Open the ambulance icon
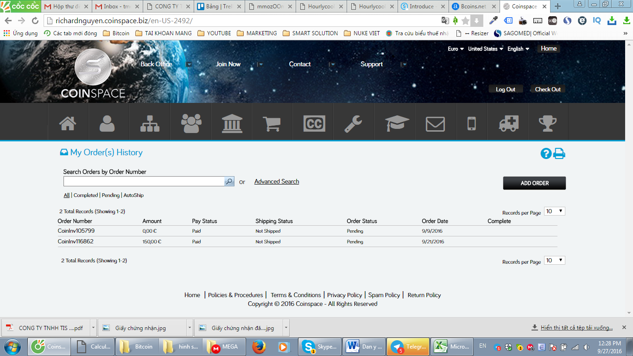This screenshot has width=633, height=356. pyautogui.click(x=509, y=124)
